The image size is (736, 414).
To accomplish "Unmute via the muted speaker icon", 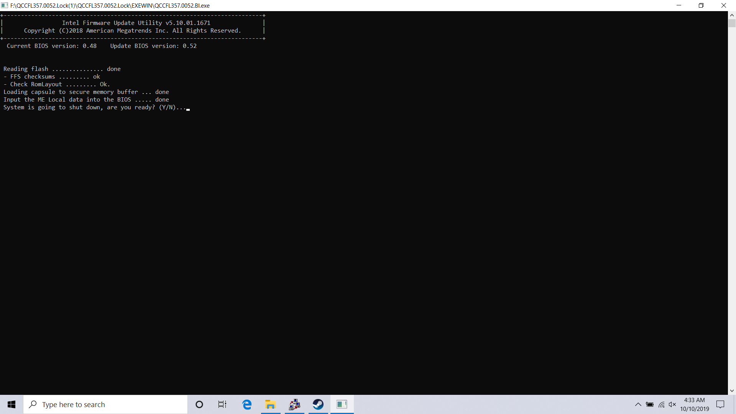I will coord(672,404).
